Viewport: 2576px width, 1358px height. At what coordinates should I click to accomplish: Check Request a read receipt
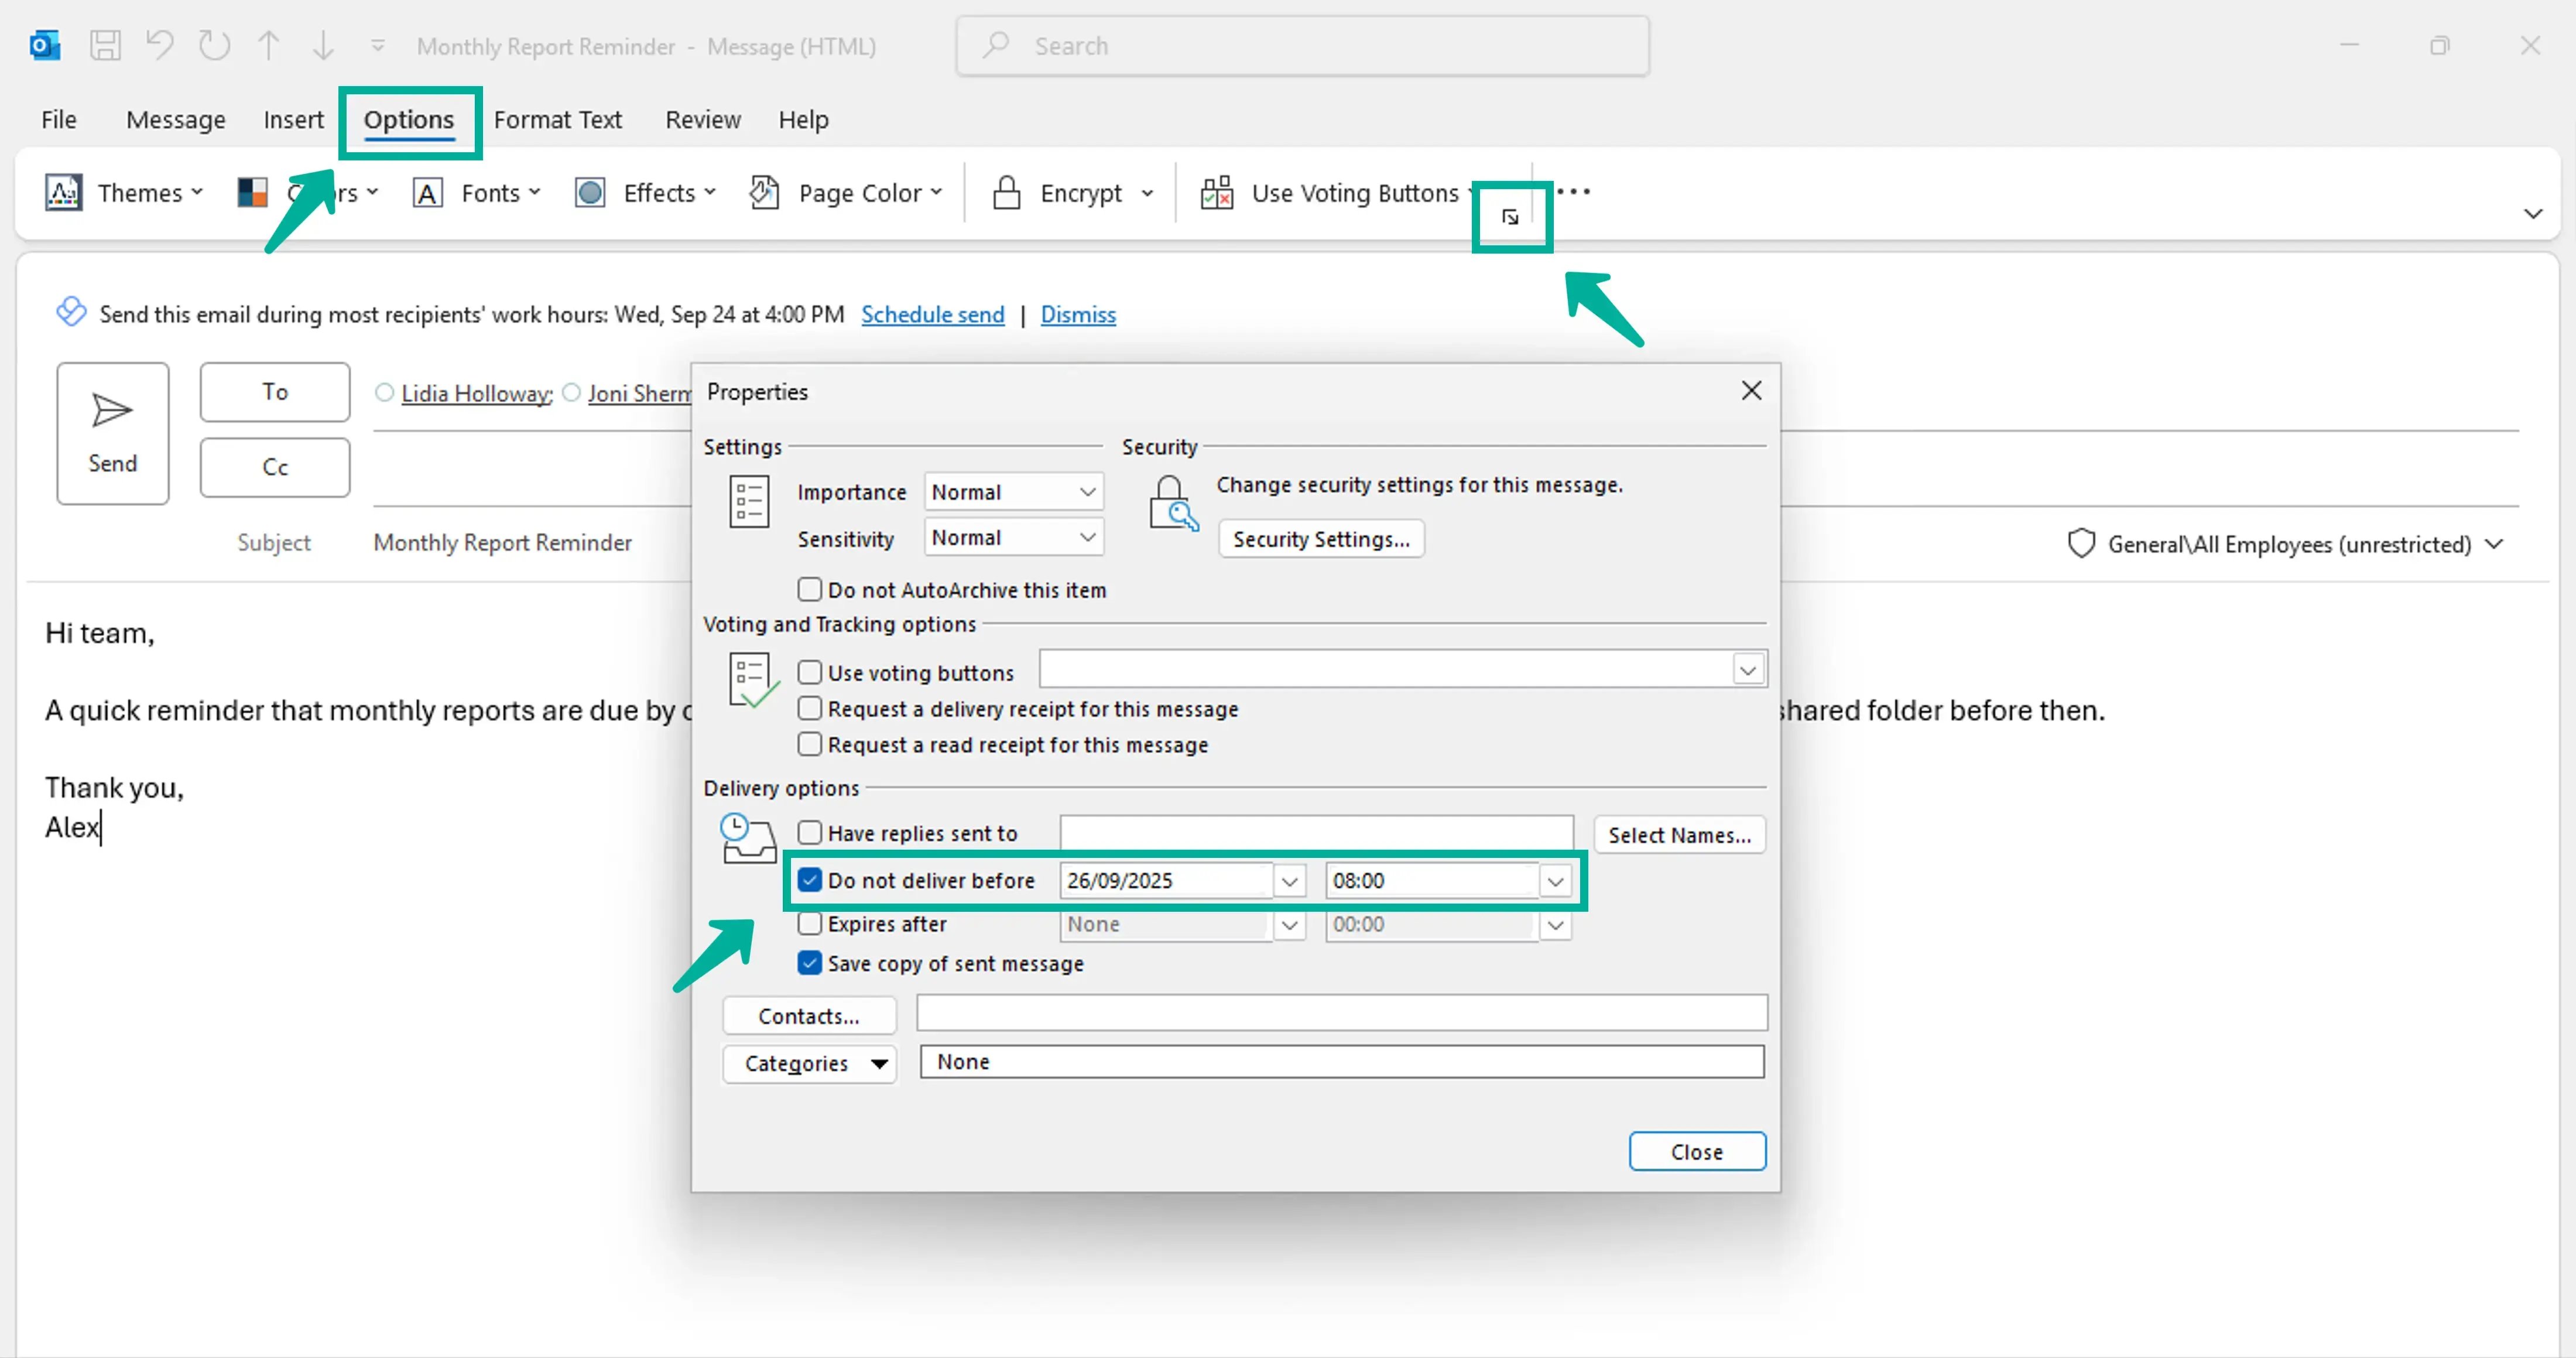click(x=809, y=744)
